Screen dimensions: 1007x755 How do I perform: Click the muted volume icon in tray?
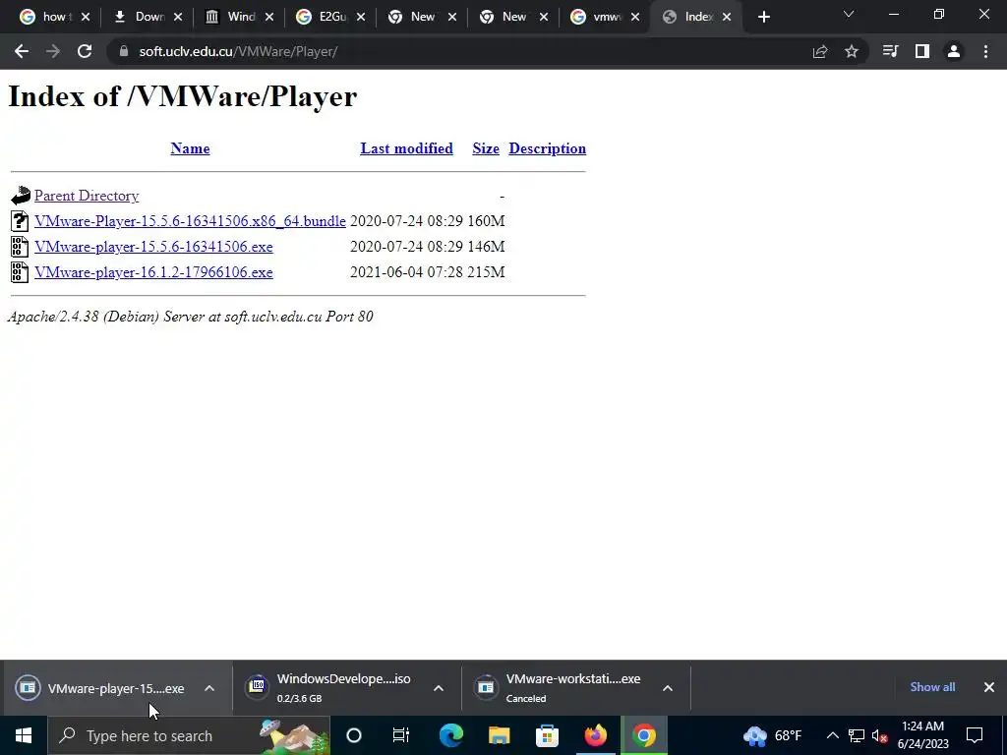(x=879, y=735)
